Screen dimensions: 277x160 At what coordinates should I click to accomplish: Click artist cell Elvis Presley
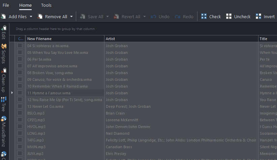(x=181, y=154)
